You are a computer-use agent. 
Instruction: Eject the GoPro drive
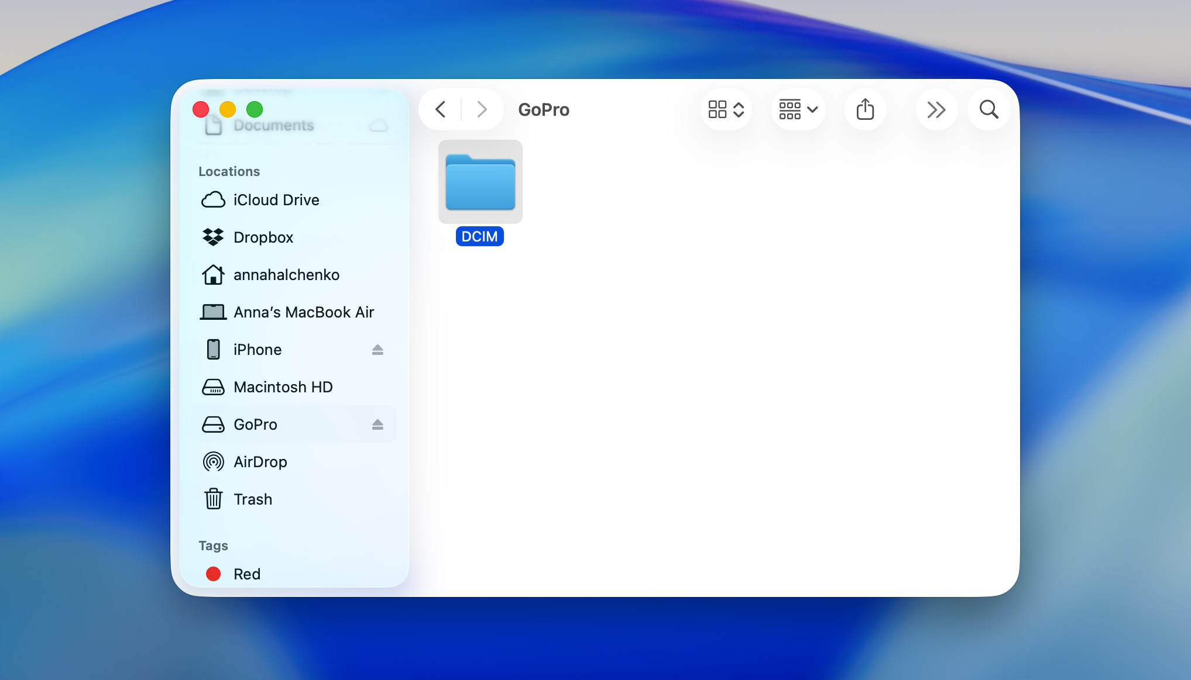pos(377,424)
